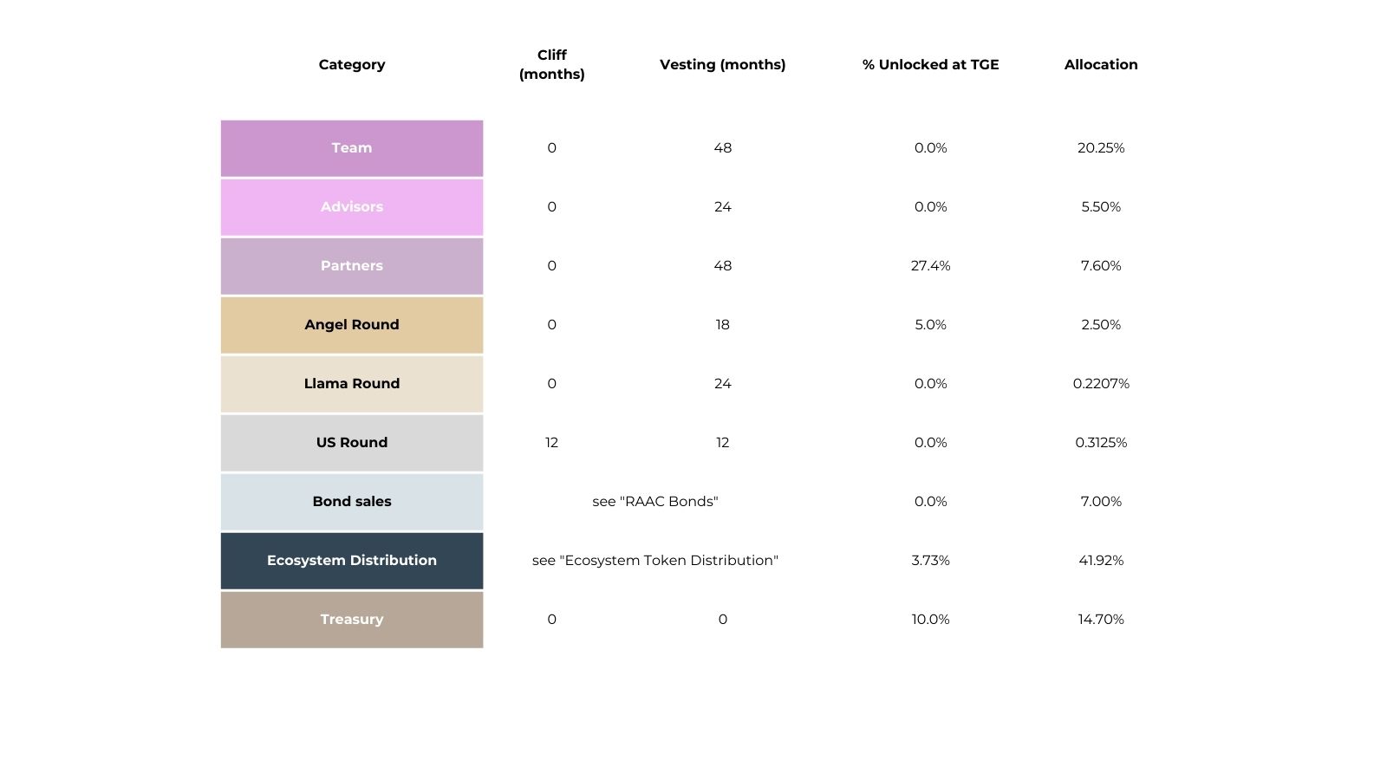Select the gray US Round cell
Viewport: 1387px width, 780px height.
(352, 443)
